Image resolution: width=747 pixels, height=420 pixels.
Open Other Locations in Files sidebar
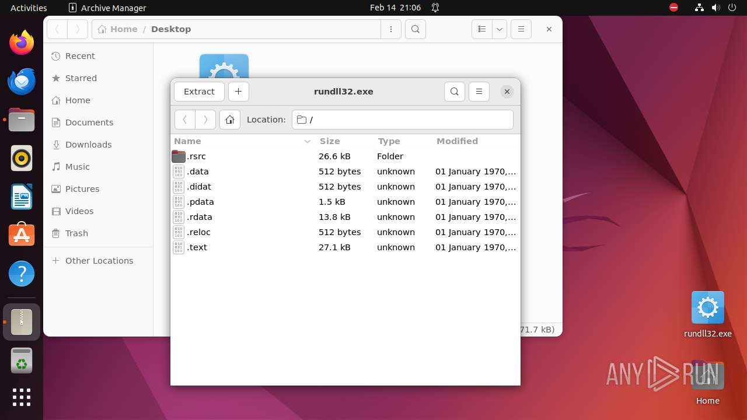coord(98,261)
